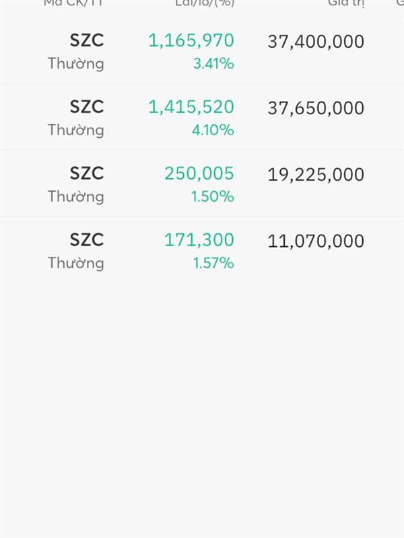The image size is (404, 538).
Task: Select the 3.41% gain percentage
Action: (x=213, y=63)
